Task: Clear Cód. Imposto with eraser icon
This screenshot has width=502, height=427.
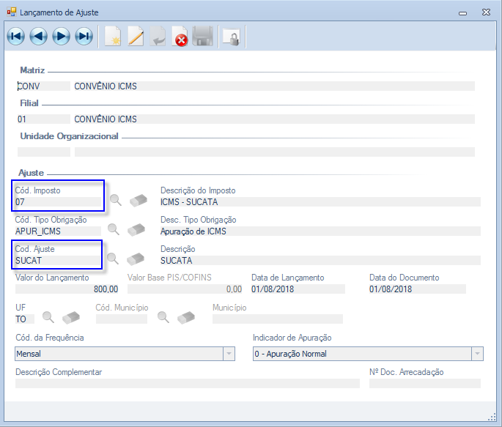Action: [x=138, y=200]
